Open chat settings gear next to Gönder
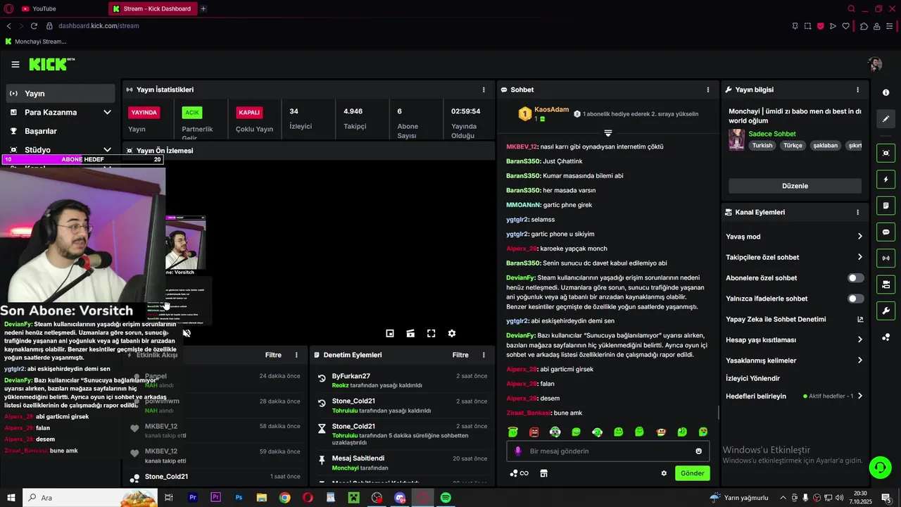 pos(664,473)
